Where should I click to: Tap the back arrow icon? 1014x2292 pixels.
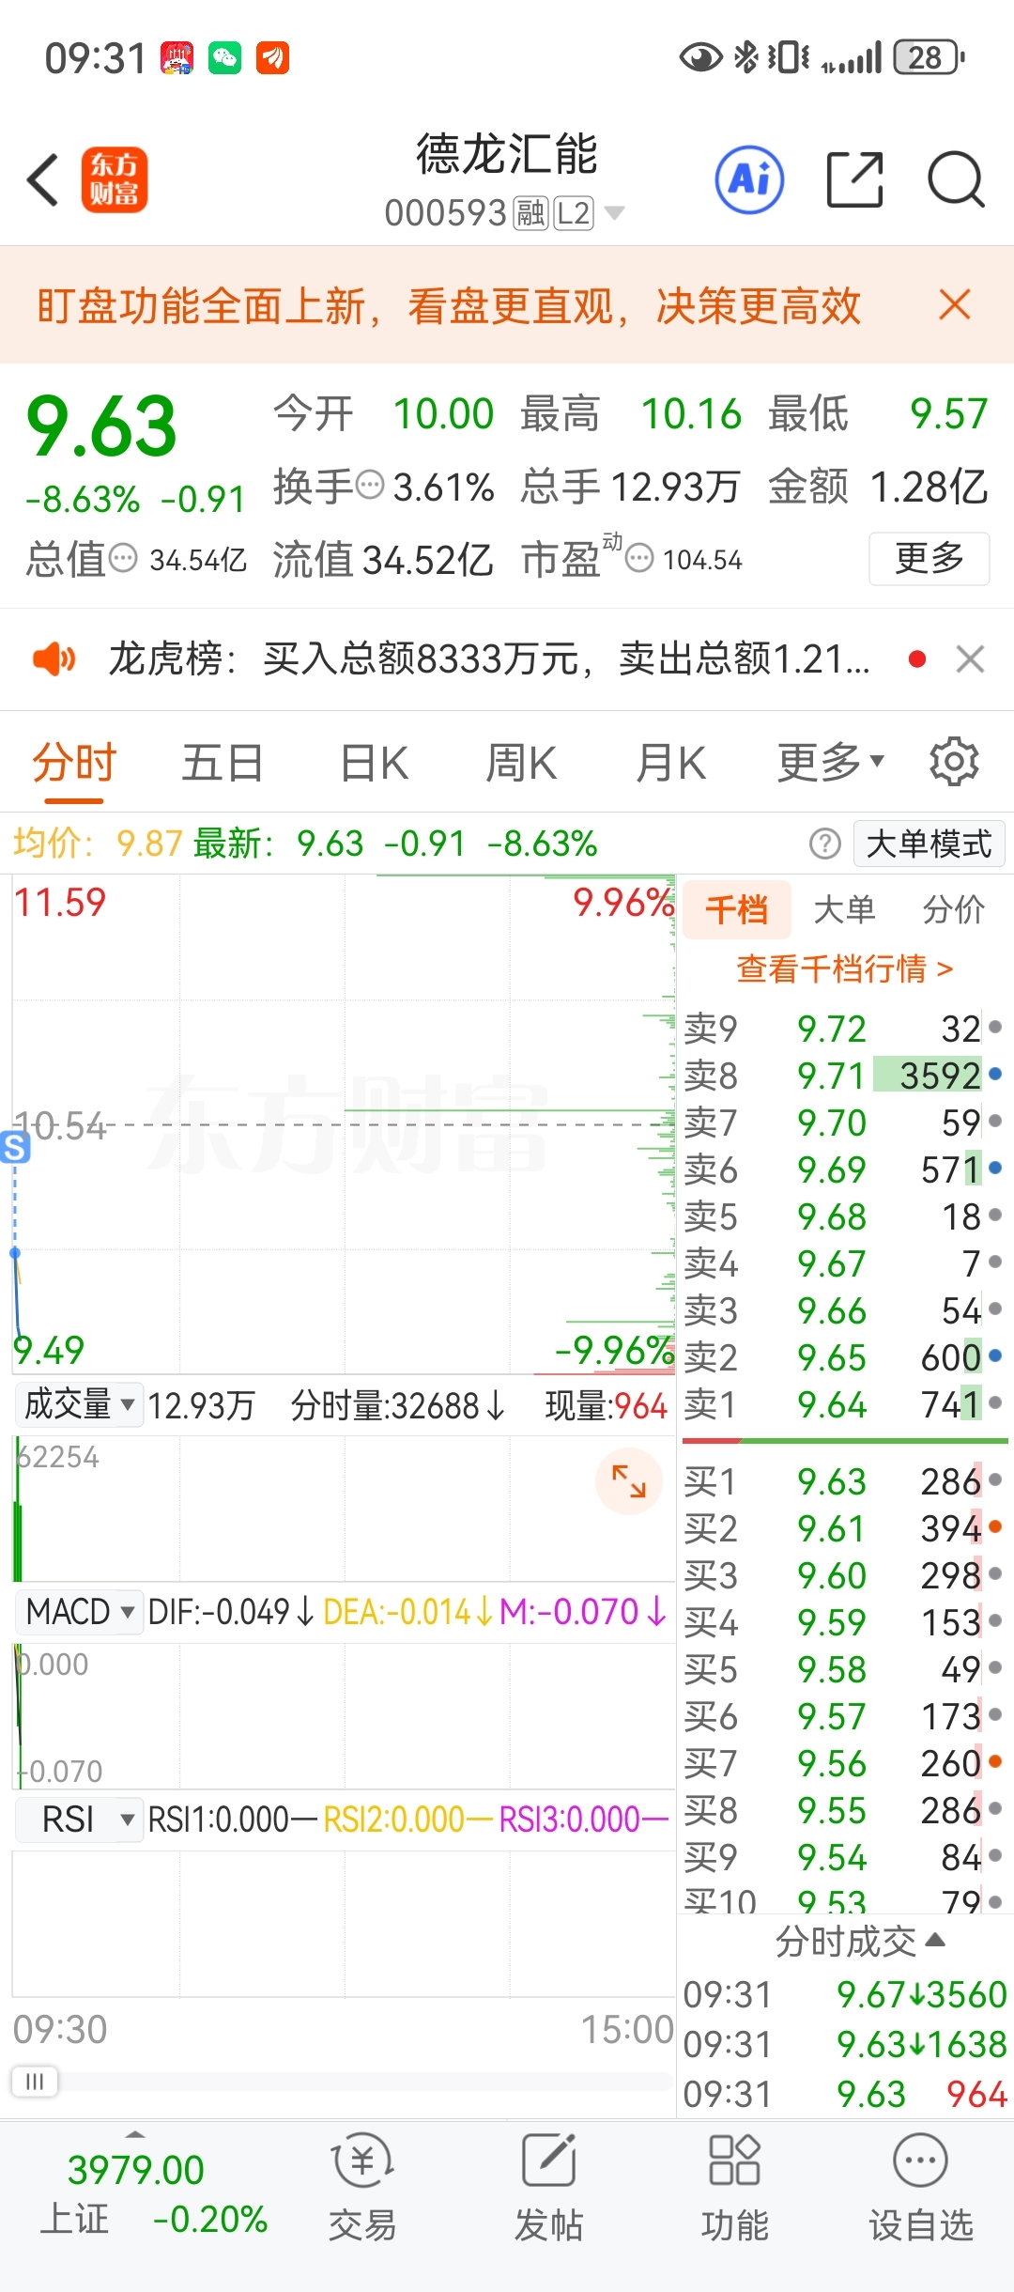[x=43, y=179]
